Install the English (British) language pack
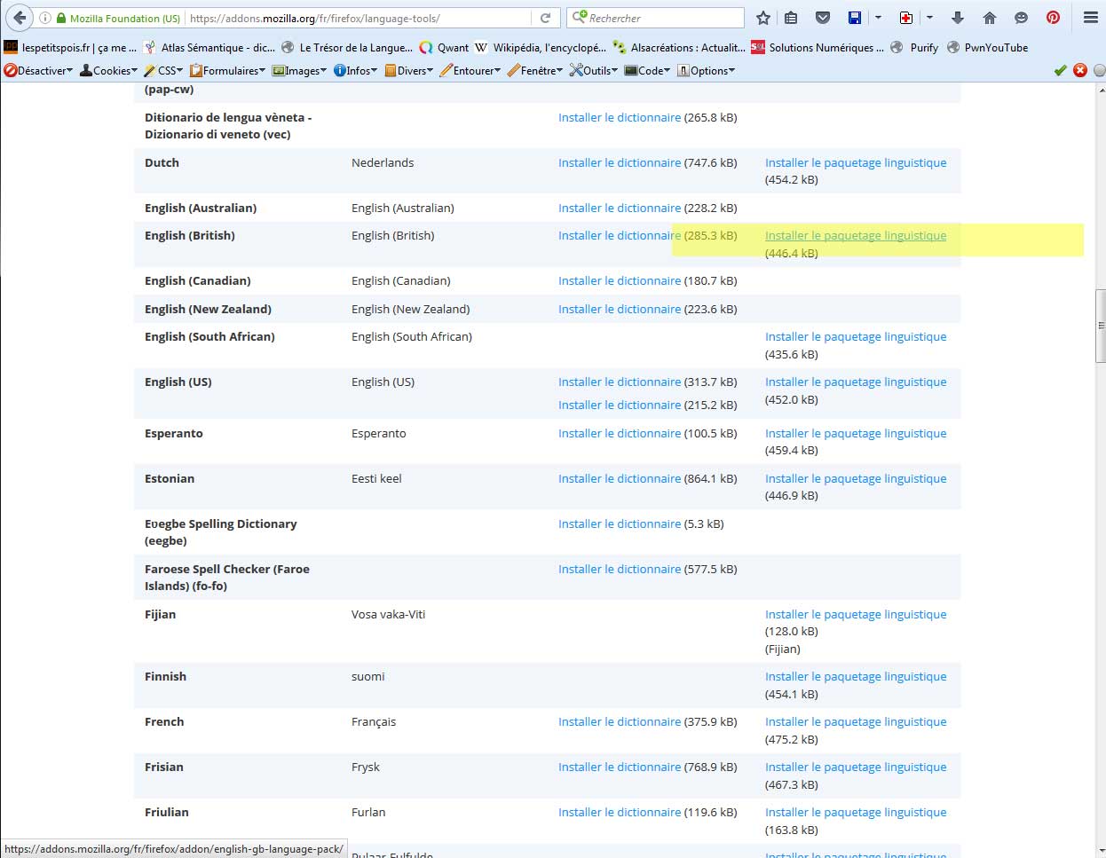1106x858 pixels. coord(855,235)
